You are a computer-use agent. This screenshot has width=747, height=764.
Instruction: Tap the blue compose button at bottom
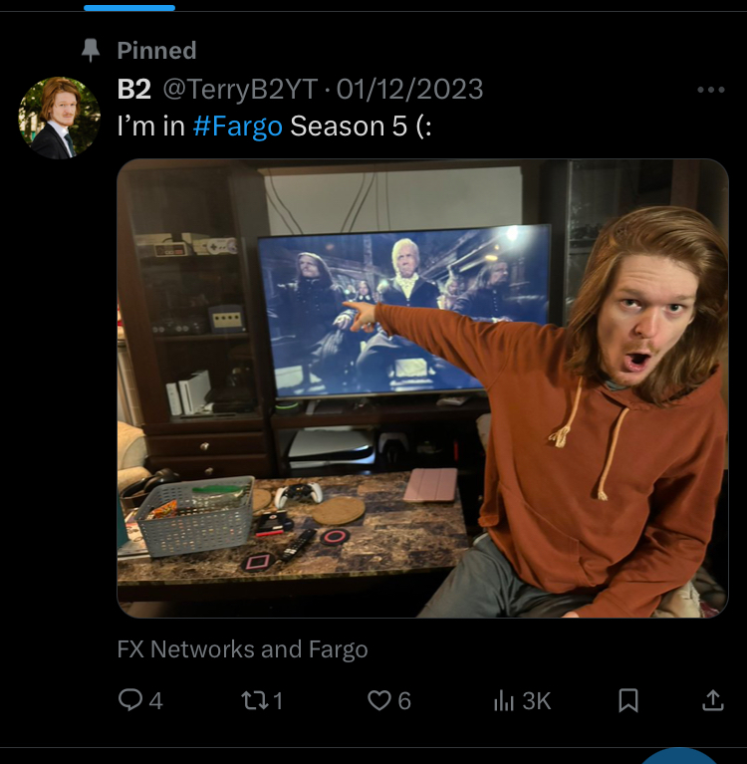[678, 756]
